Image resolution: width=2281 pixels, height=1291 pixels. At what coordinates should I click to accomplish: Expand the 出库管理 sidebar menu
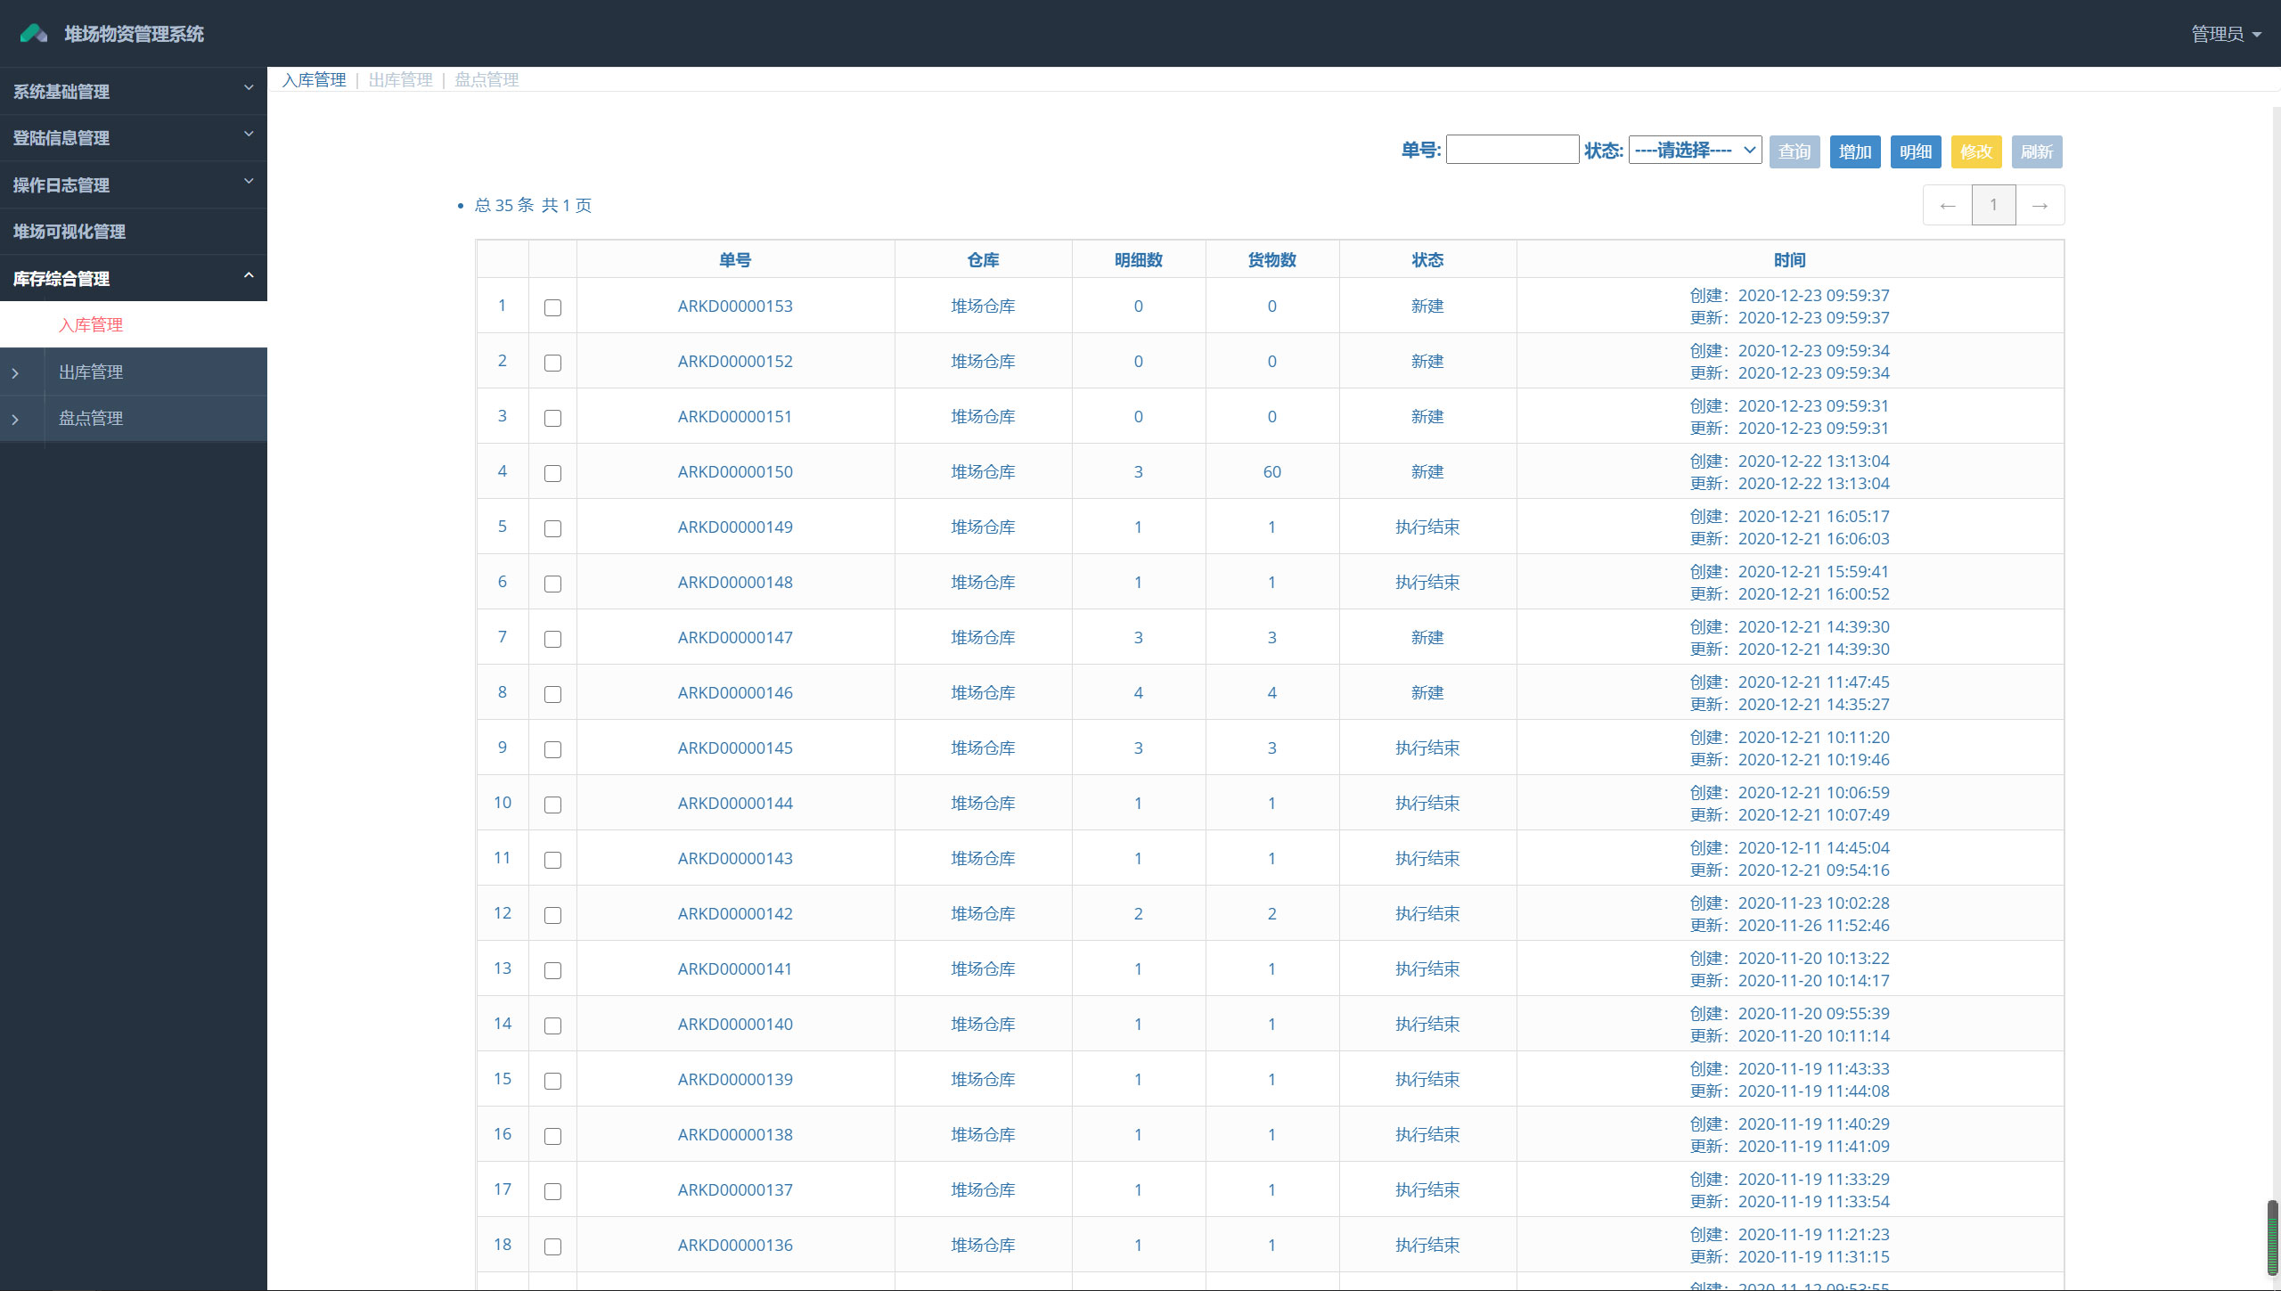point(133,372)
